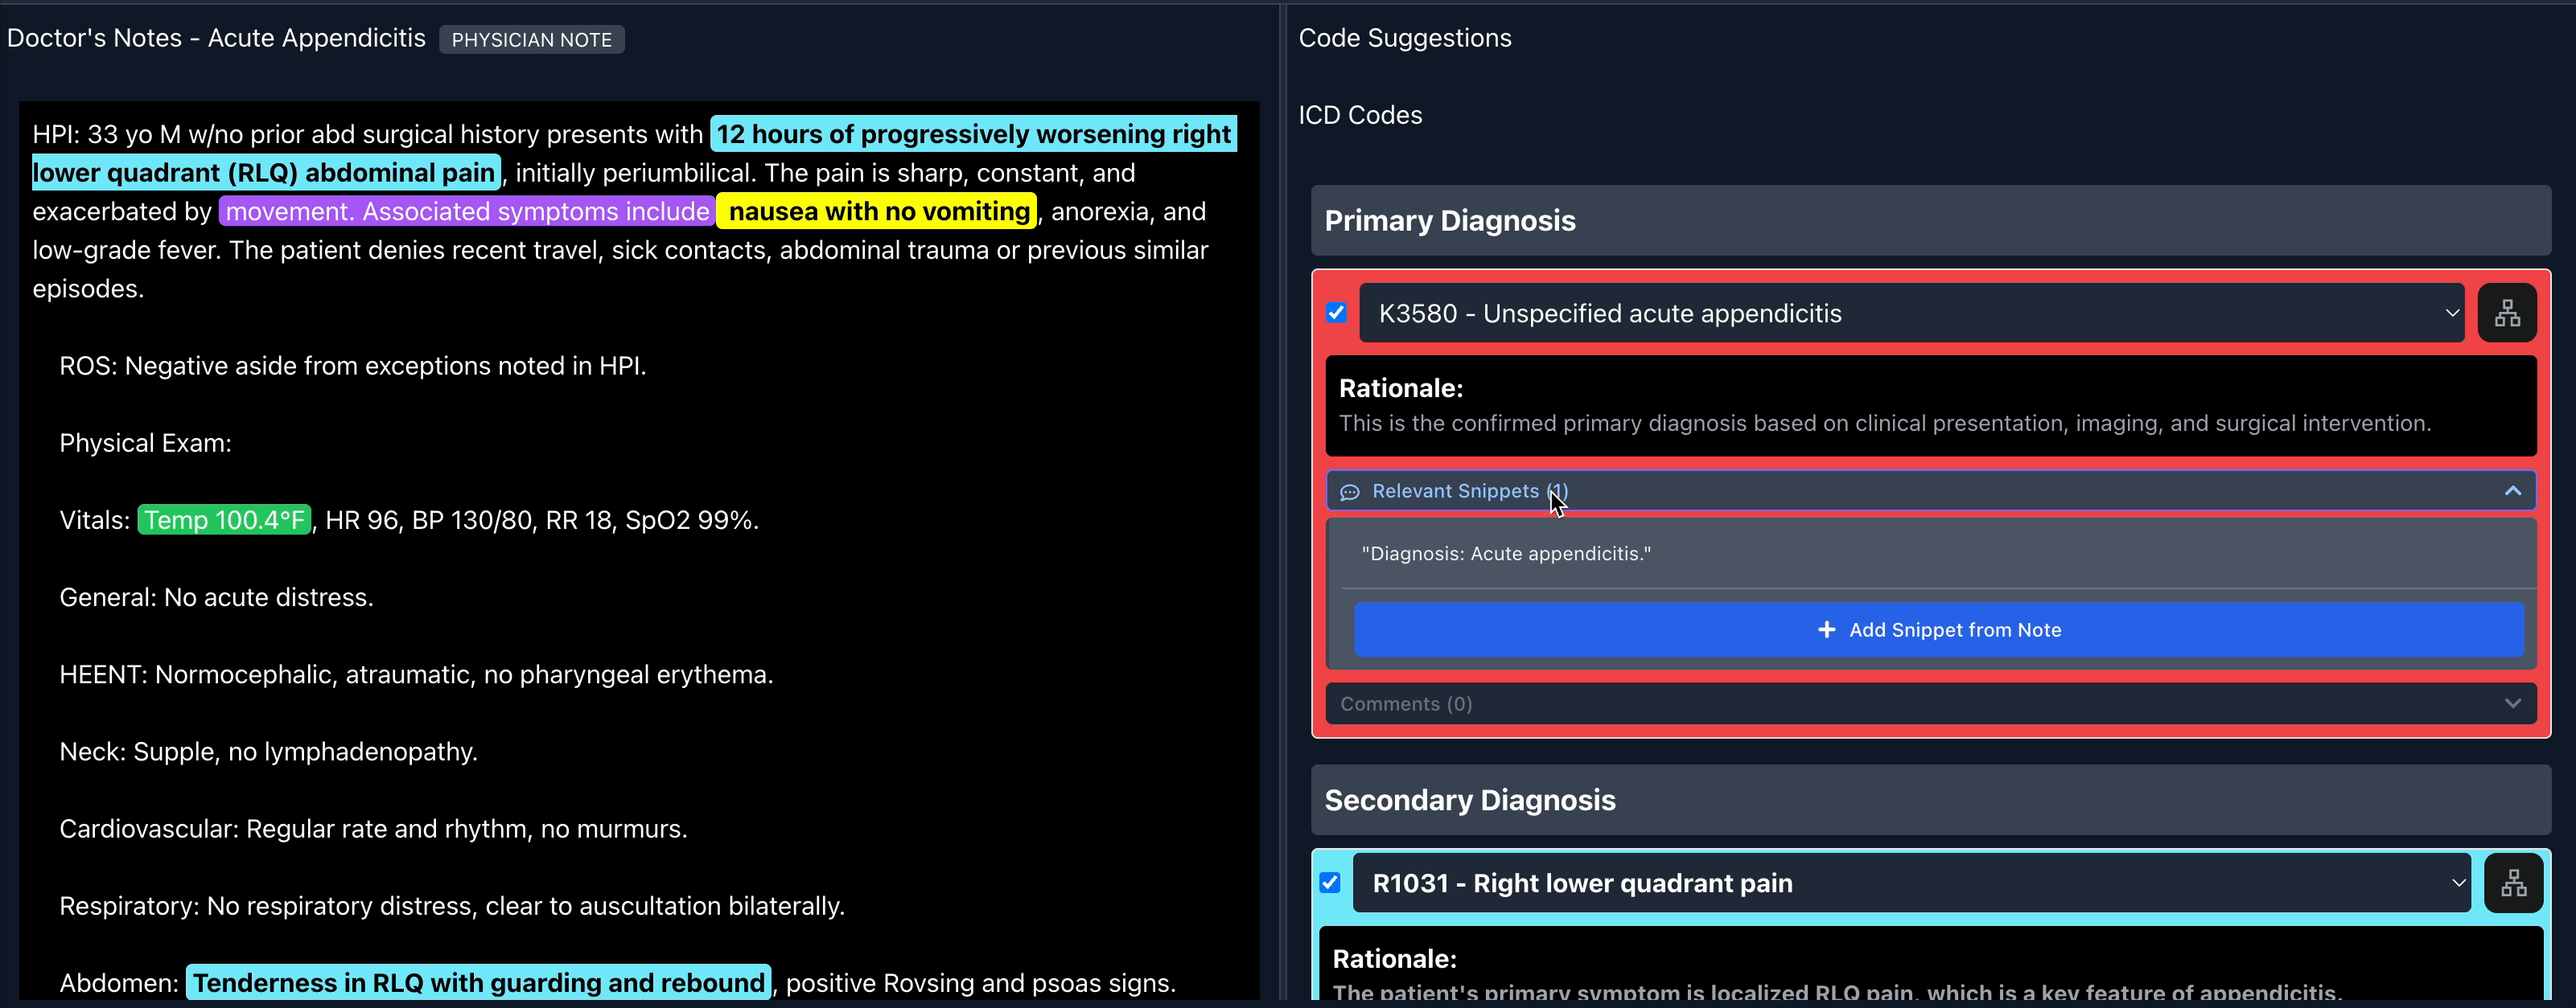Image resolution: width=2576 pixels, height=1008 pixels.
Task: Click the Tenderness in RLQ highlight
Action: click(x=478, y=982)
